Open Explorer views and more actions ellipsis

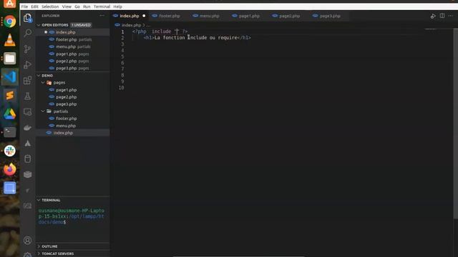point(102,16)
